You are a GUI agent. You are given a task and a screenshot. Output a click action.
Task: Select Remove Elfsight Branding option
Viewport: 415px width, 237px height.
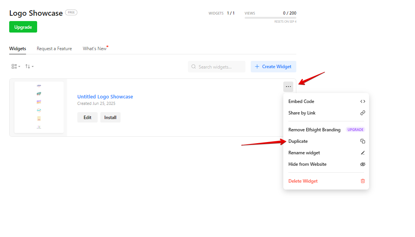click(x=326, y=130)
